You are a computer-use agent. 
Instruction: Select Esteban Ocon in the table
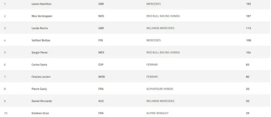tap(40, 113)
